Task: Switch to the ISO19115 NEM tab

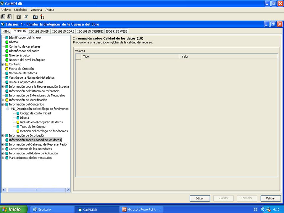Action: point(39,31)
